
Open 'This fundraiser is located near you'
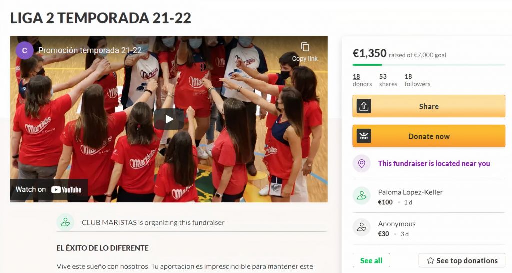coord(434,163)
